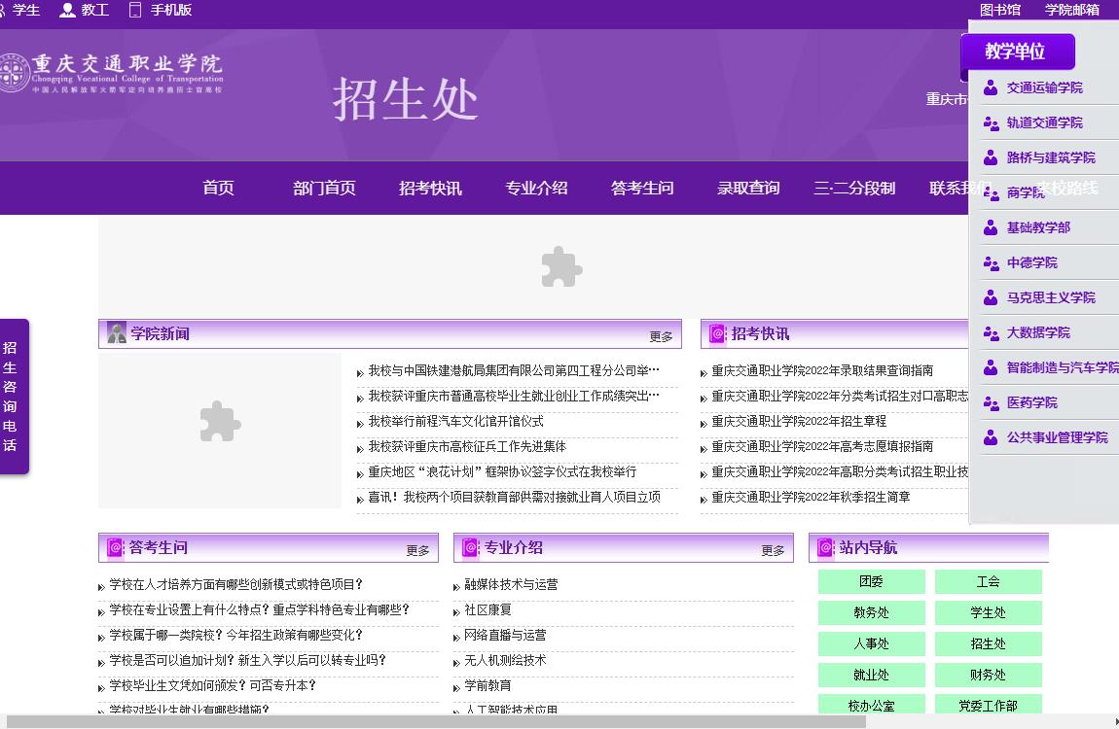Click the 专业介绍 section header icon

pyautogui.click(x=471, y=547)
